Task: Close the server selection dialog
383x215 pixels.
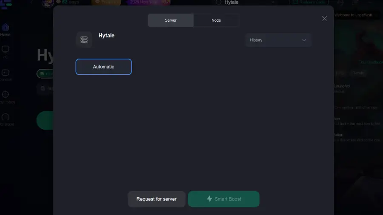Action: (324, 18)
